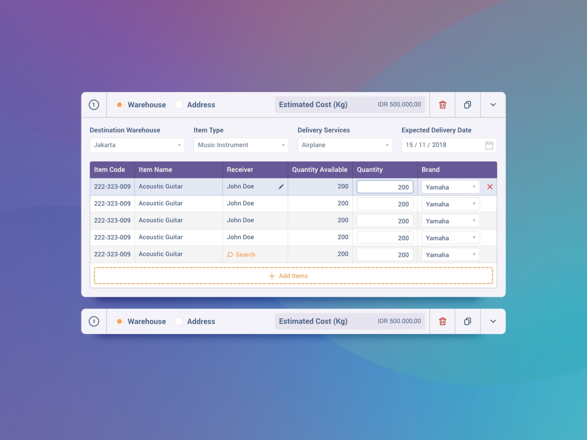Screen dimensions: 587x440
Task: Click the Add Items button
Action: (293, 276)
